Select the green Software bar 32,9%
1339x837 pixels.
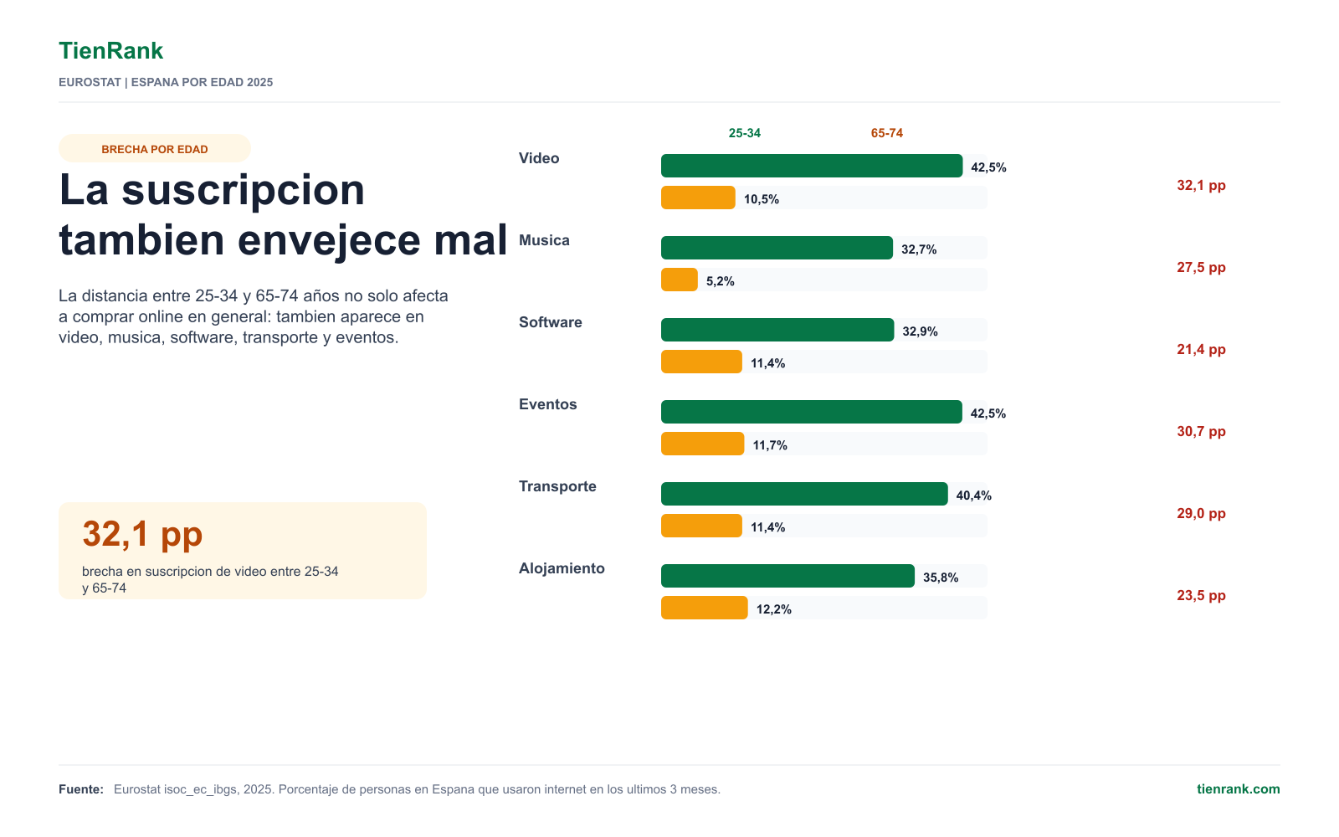tap(777, 330)
